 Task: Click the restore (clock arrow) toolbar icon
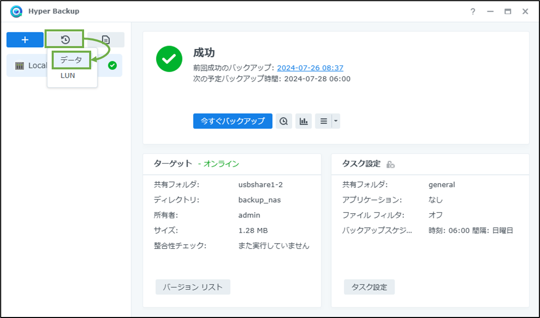pyautogui.click(x=64, y=39)
